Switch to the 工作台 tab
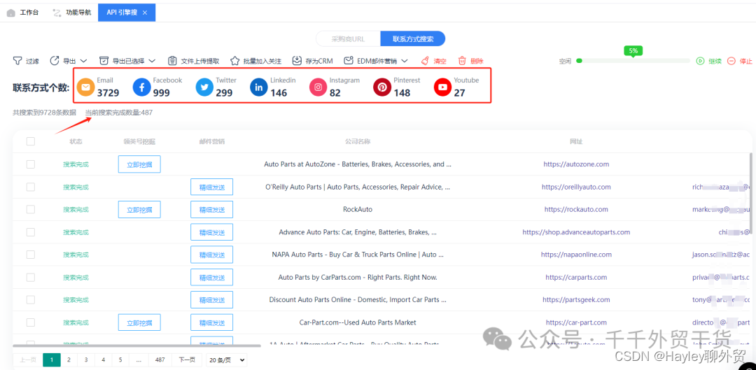Screen dimensions: 756x370 click(23, 13)
